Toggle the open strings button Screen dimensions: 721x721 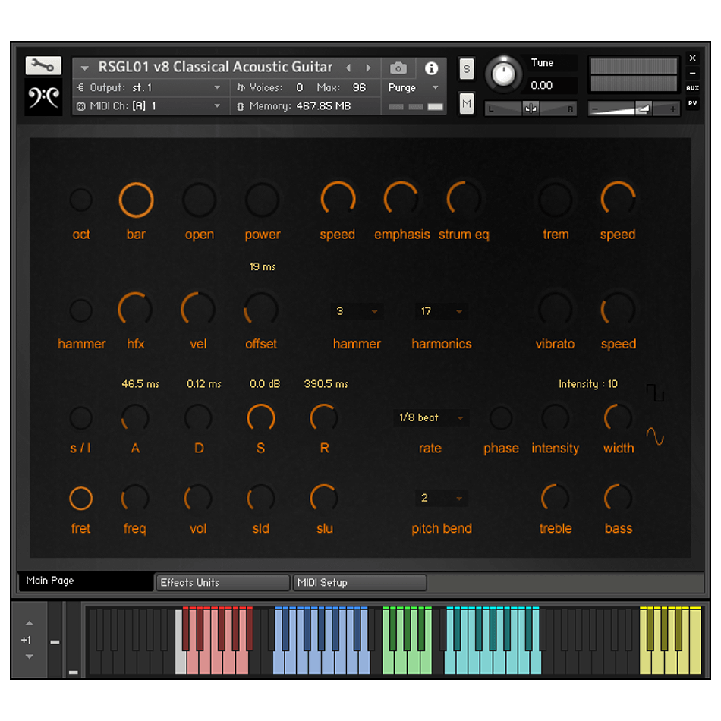pyautogui.click(x=199, y=200)
